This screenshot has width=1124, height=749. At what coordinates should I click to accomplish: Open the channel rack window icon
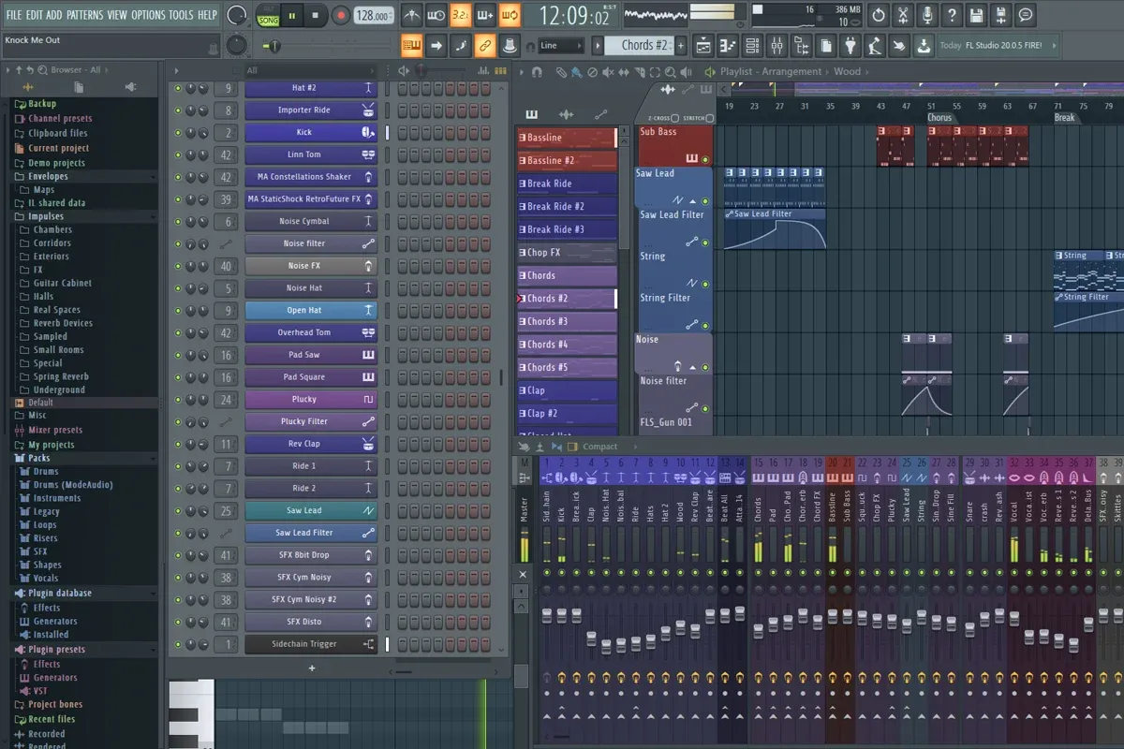(752, 45)
